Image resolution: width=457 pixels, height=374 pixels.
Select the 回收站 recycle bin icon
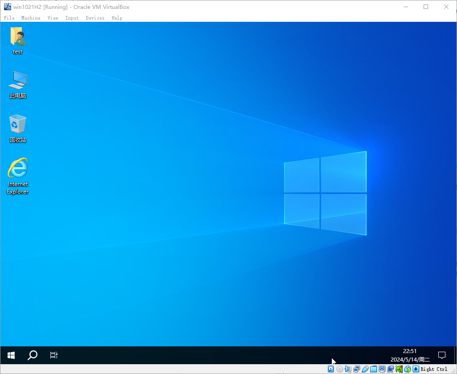click(x=18, y=129)
